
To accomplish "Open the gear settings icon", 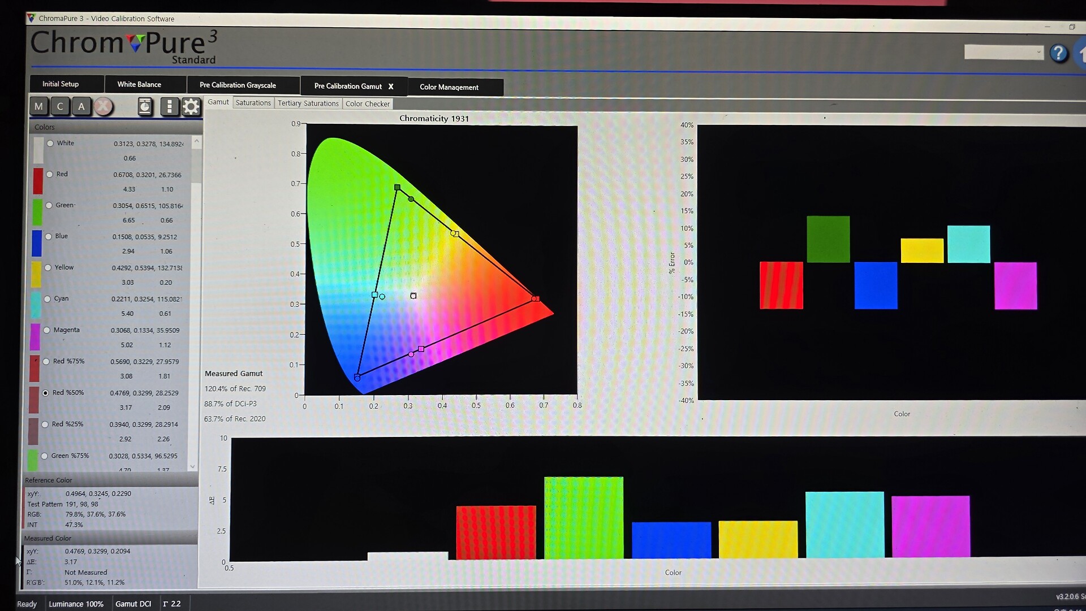I will (x=191, y=107).
